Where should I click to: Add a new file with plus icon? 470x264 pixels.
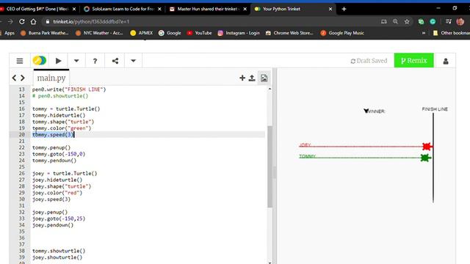tap(242, 78)
